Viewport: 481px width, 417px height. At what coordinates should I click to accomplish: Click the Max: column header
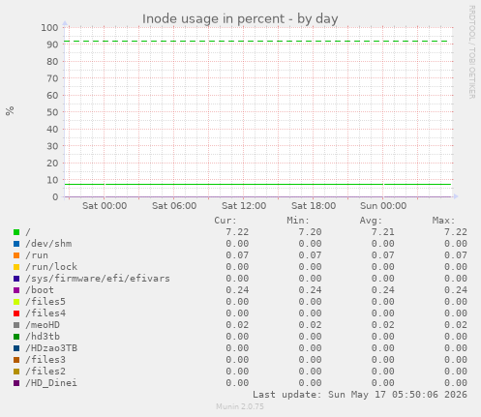(444, 221)
